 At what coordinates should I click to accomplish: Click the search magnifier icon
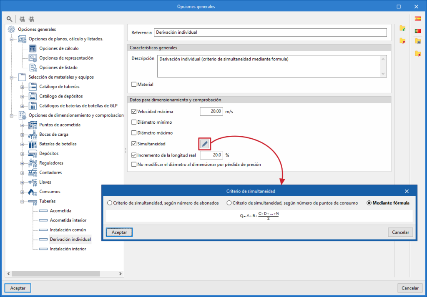pos(10,19)
